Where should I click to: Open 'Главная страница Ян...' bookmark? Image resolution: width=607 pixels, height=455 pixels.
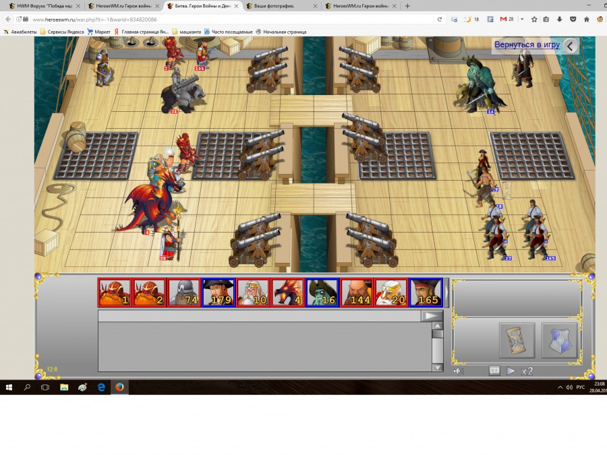point(142,32)
